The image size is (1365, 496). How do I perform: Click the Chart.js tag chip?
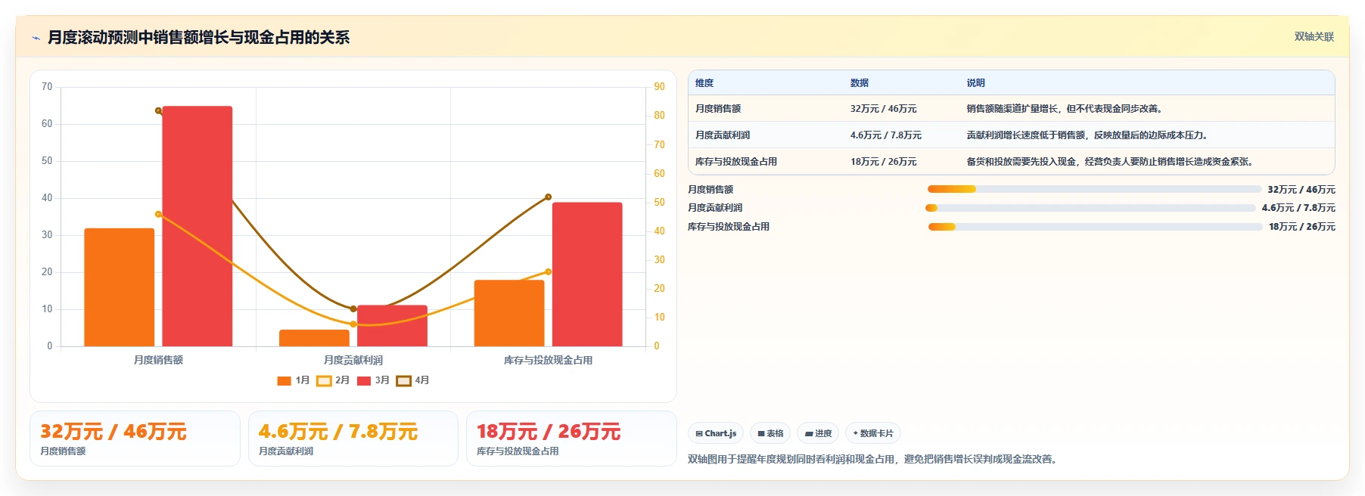point(716,433)
